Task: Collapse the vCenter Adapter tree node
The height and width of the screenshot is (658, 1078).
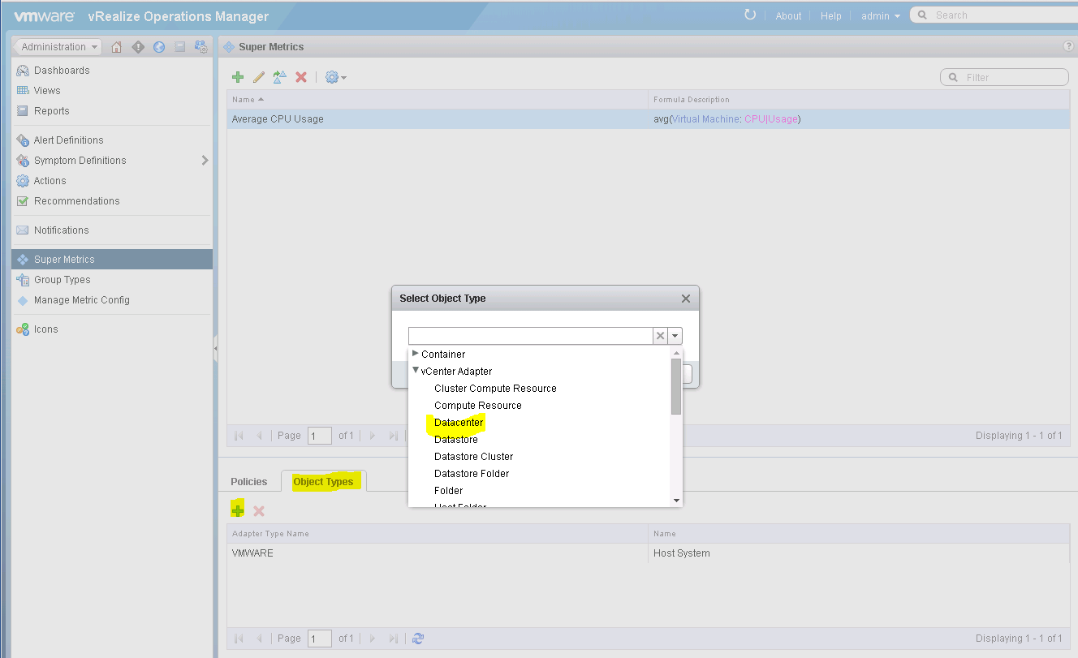Action: [x=416, y=371]
